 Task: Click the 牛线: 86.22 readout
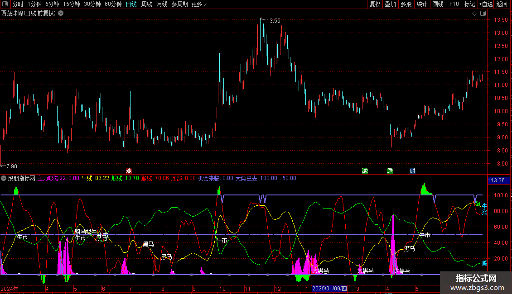[95, 178]
